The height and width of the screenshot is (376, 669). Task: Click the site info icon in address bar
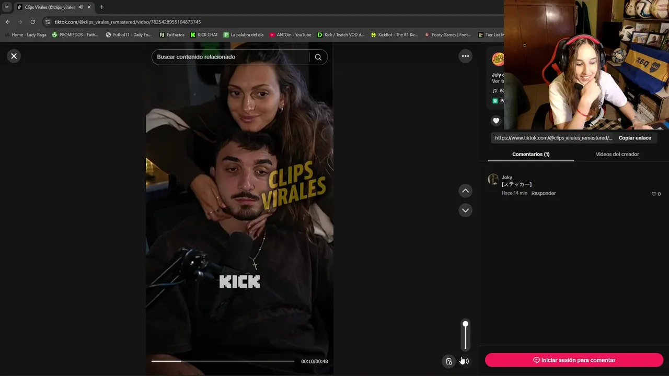tap(48, 22)
